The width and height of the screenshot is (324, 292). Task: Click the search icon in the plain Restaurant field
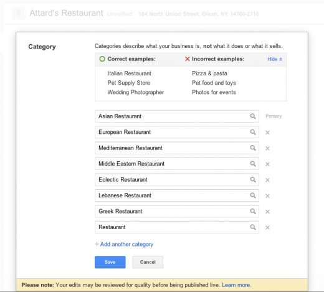(x=253, y=227)
